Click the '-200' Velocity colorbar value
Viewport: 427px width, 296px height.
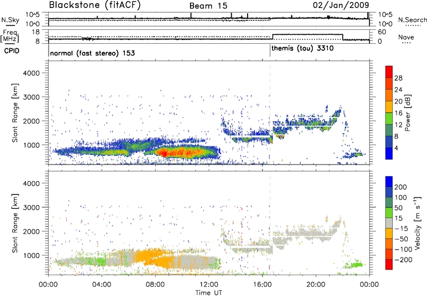pyautogui.click(x=404, y=260)
